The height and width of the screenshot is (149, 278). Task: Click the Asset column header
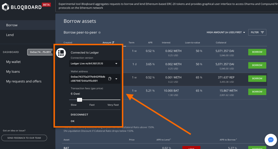(x=66, y=140)
